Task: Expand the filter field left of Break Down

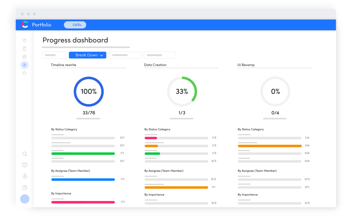Action: coord(55,55)
